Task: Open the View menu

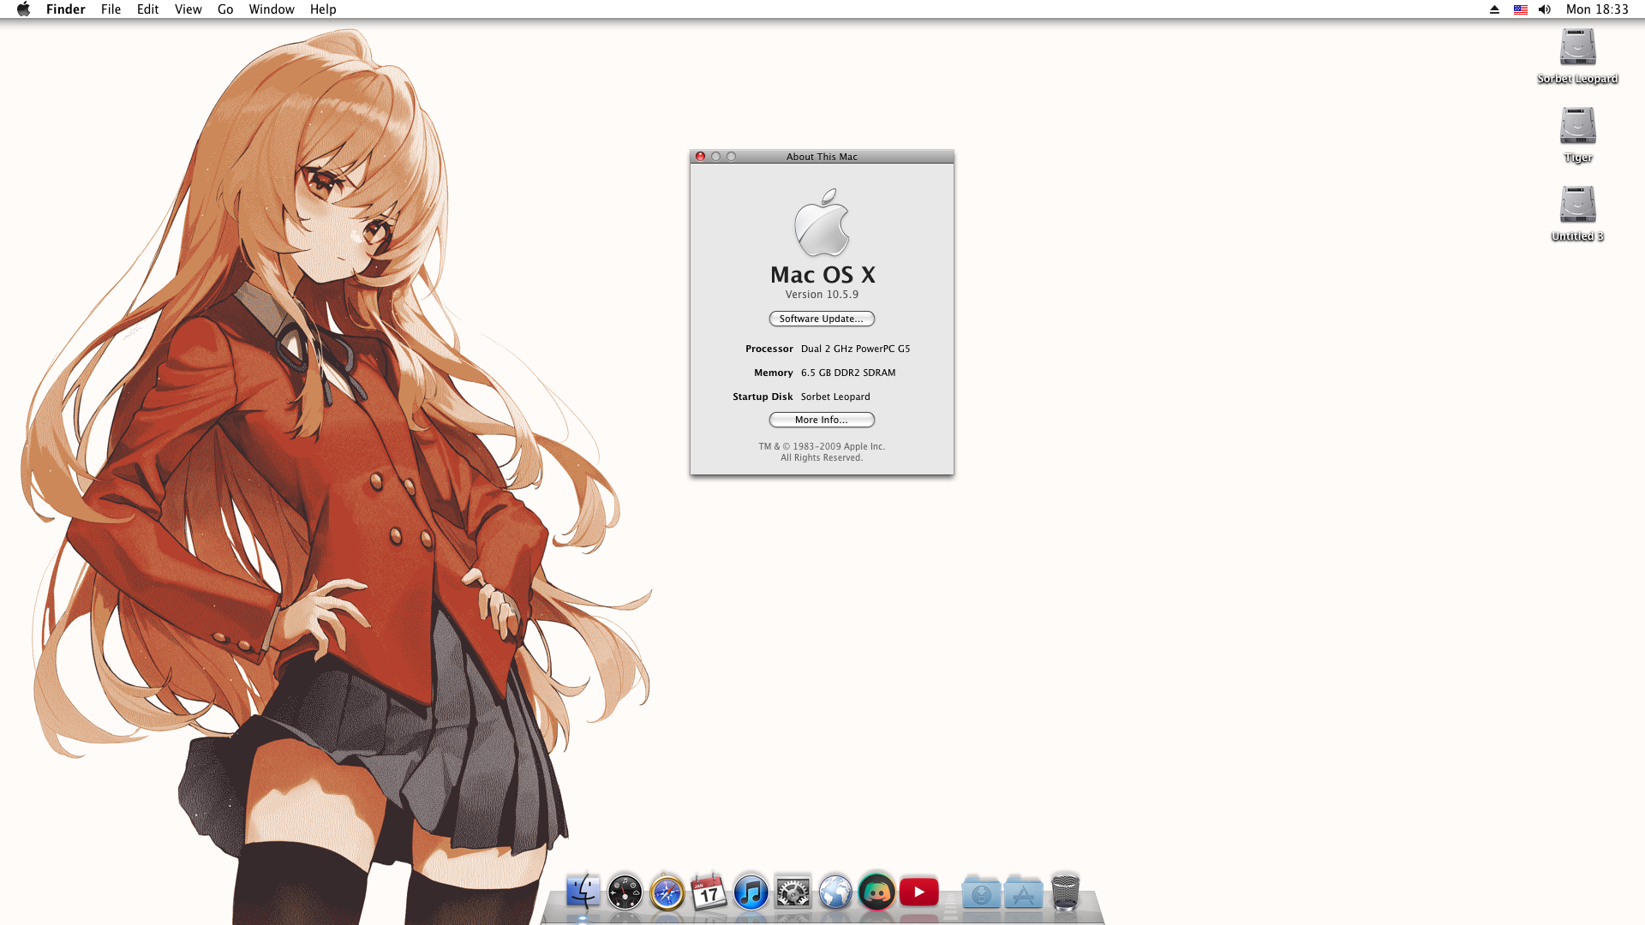Action: pyautogui.click(x=188, y=9)
